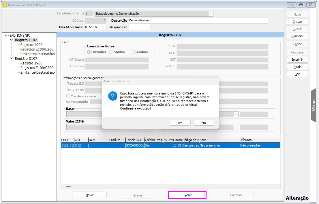Click the app icon in the title bar
The width and height of the screenshot is (319, 204).
click(4, 5)
